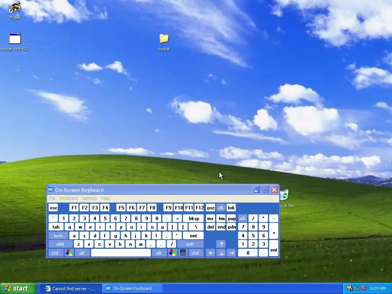Click the down arrow key
This screenshot has width=392, height=294.
[x=222, y=253]
